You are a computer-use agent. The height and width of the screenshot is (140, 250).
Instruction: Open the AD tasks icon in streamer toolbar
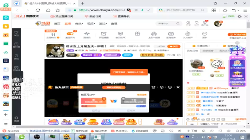pyautogui.click(x=171, y=35)
